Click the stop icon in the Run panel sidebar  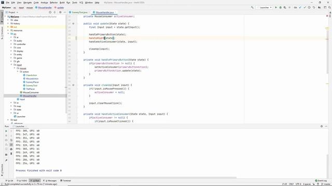pos(6,135)
